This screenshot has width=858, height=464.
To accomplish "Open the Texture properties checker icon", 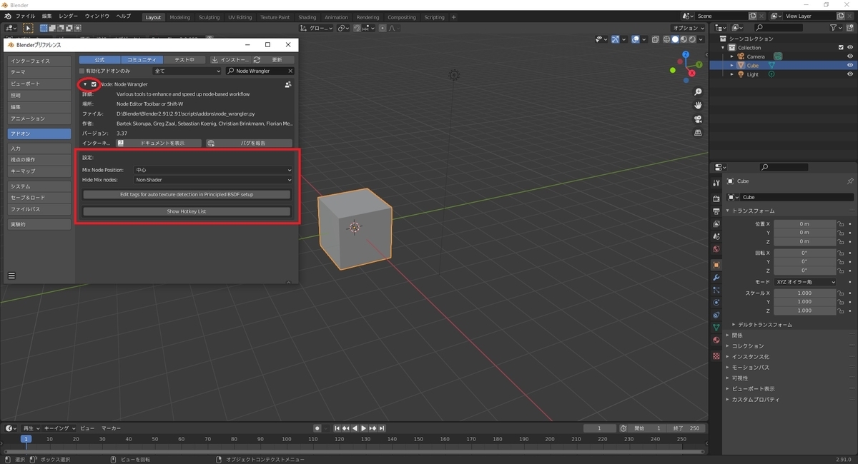I will click(x=716, y=355).
